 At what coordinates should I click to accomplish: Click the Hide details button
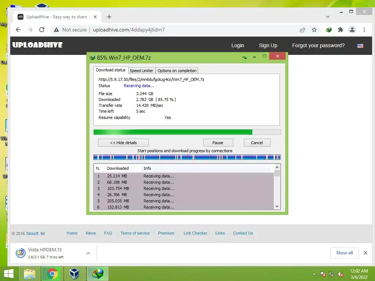[123, 143]
